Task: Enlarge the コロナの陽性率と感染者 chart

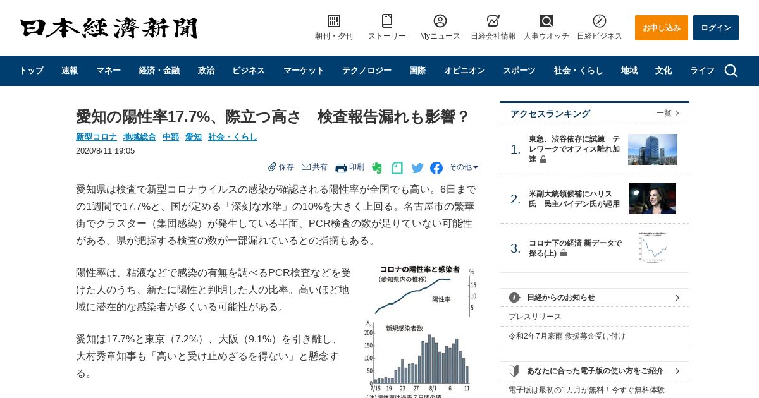Action: tap(420, 331)
